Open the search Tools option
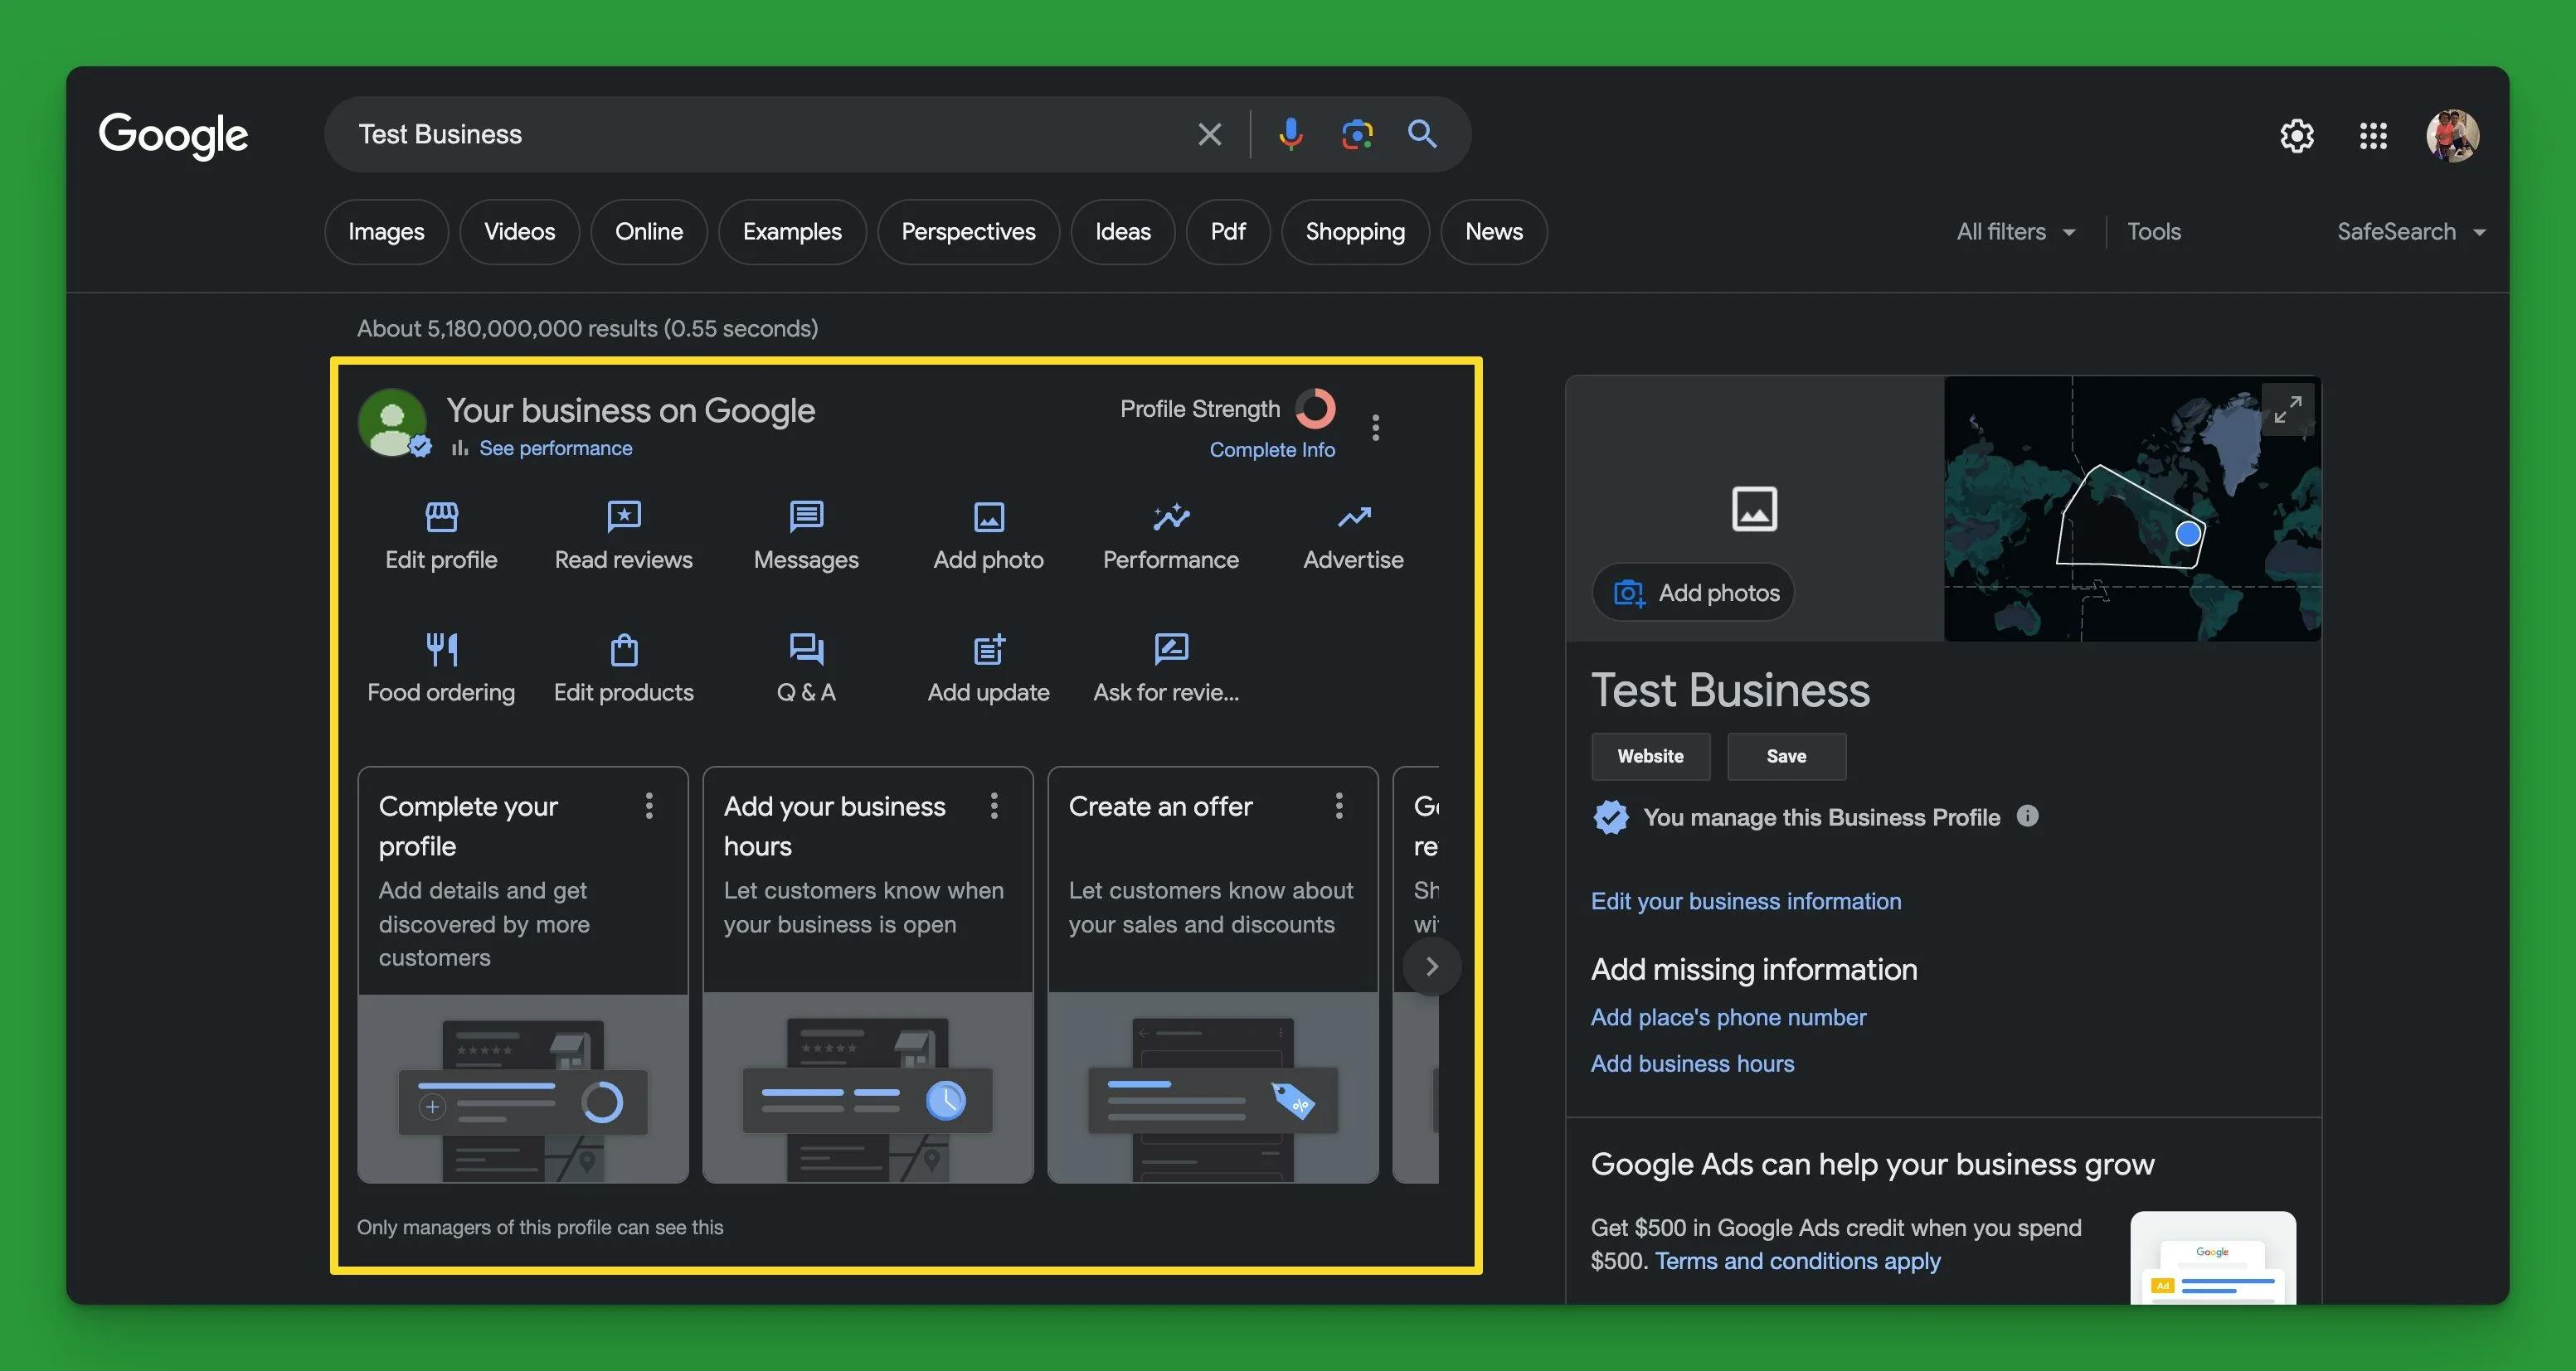This screenshot has width=2576, height=1371. click(x=2154, y=232)
